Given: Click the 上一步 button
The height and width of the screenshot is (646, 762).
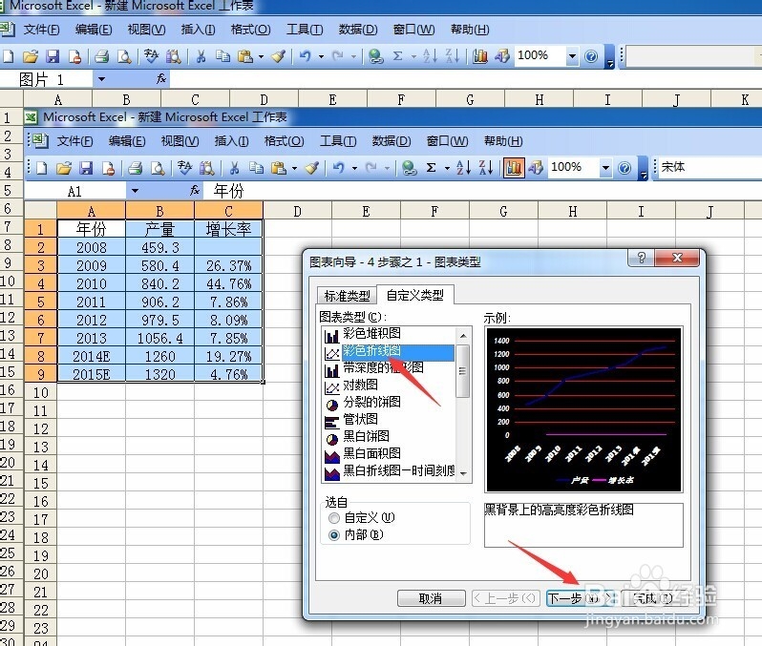Looking at the screenshot, I should tap(505, 598).
